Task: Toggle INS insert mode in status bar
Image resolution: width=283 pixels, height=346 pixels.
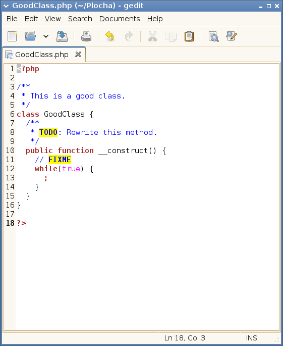Action: pyautogui.click(x=252, y=338)
